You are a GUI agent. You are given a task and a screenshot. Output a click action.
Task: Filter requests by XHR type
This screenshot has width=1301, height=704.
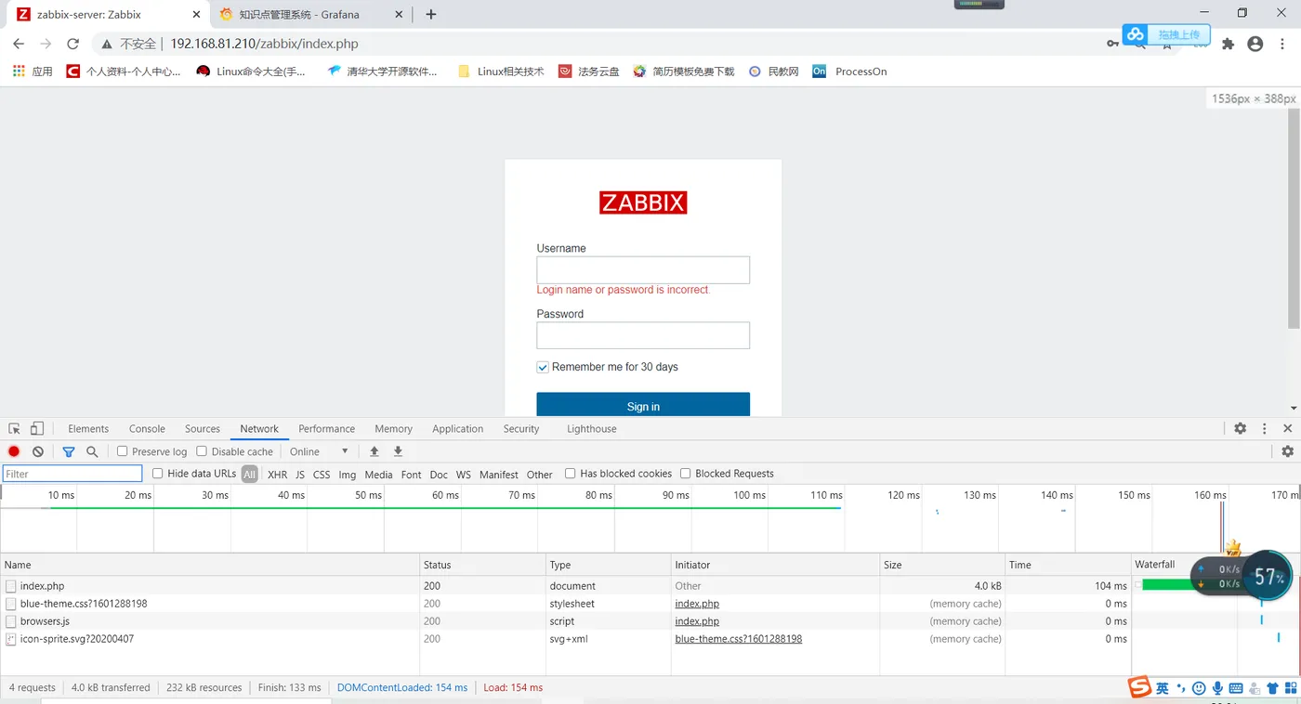(x=277, y=475)
